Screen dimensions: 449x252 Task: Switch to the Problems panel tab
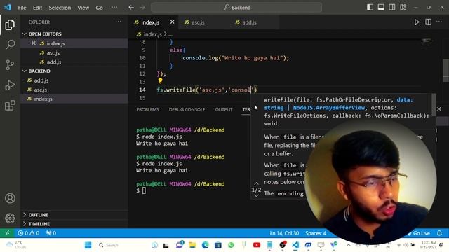(x=147, y=109)
